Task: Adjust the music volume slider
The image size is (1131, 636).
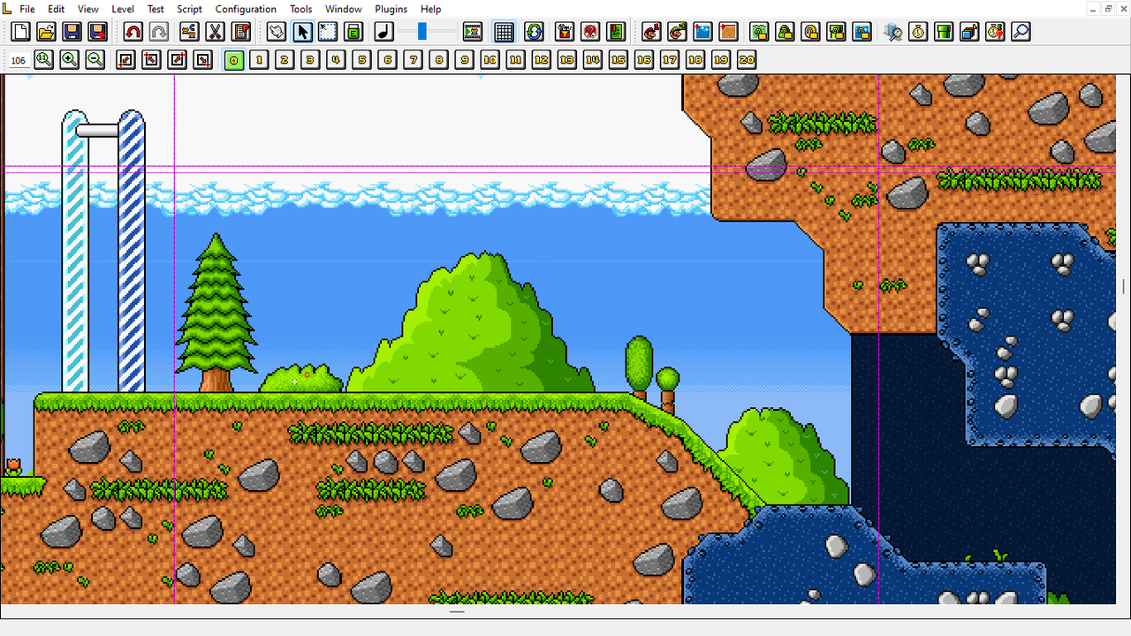Action: tap(422, 32)
